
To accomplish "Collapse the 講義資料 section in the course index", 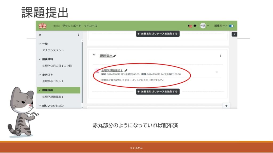I will pos(40,59).
